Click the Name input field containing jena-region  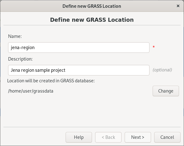pyautogui.click(x=79, y=48)
